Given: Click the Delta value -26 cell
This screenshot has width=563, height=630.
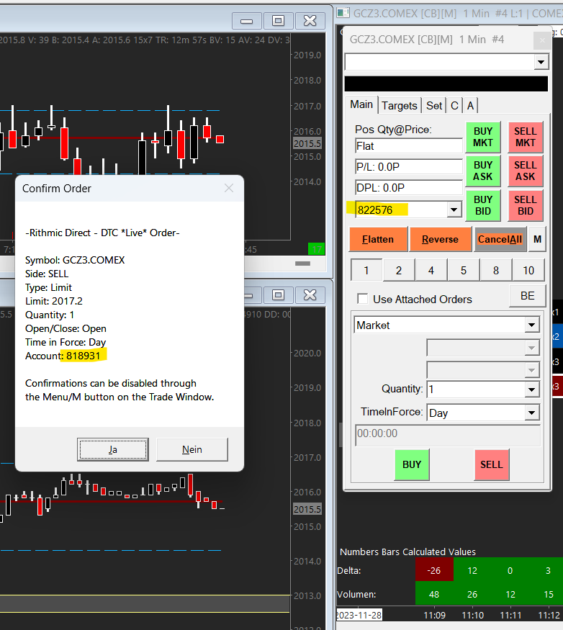Looking at the screenshot, I should click(434, 570).
